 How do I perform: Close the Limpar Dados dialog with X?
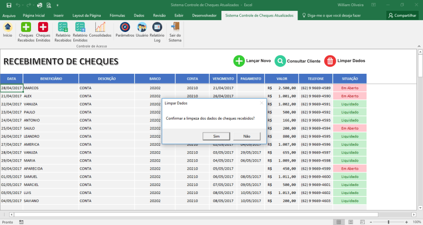point(261,103)
